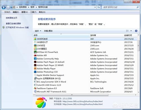Click 控制面板 in the address breadcrumb
The image size is (141, 110).
coord(23,7)
